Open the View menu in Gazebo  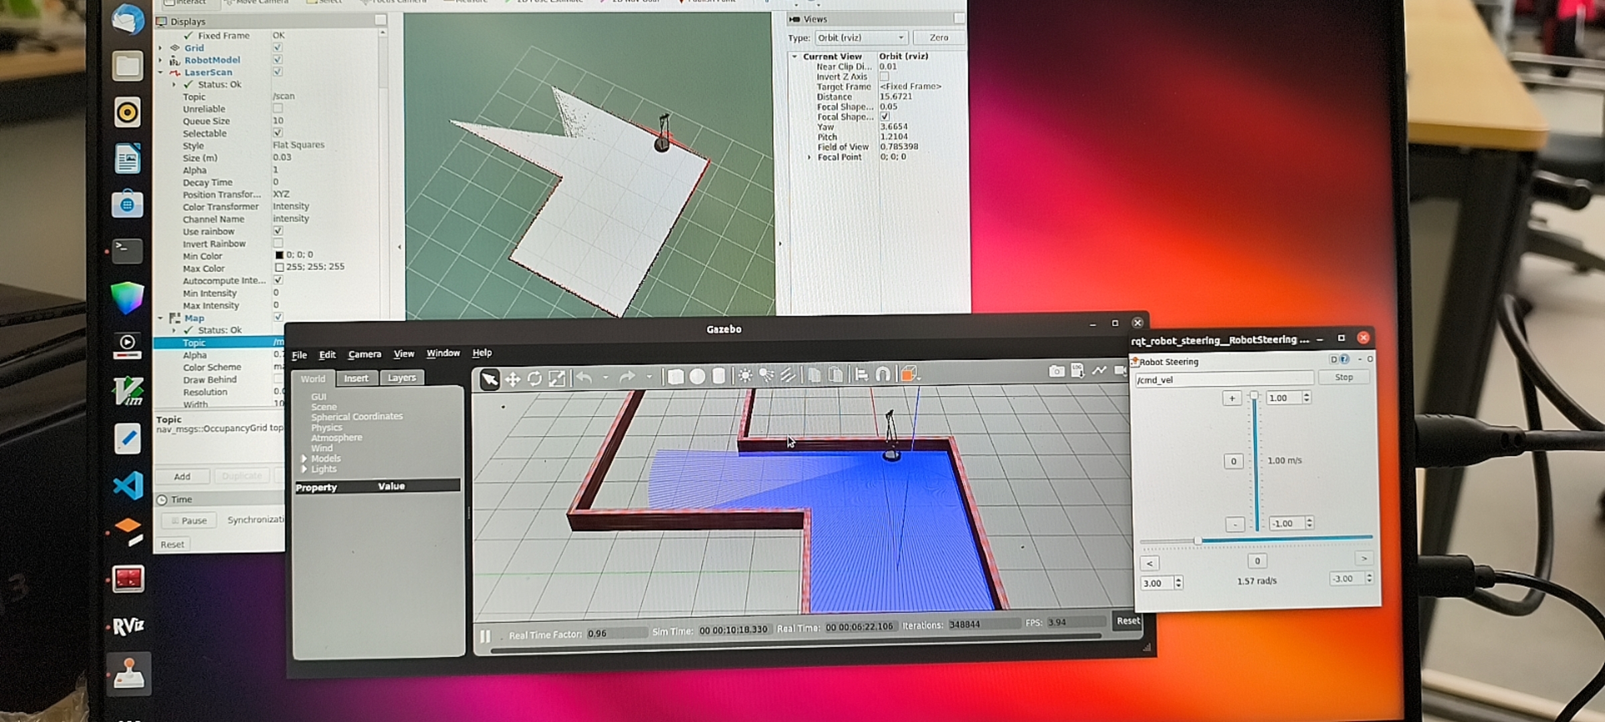[x=404, y=354]
